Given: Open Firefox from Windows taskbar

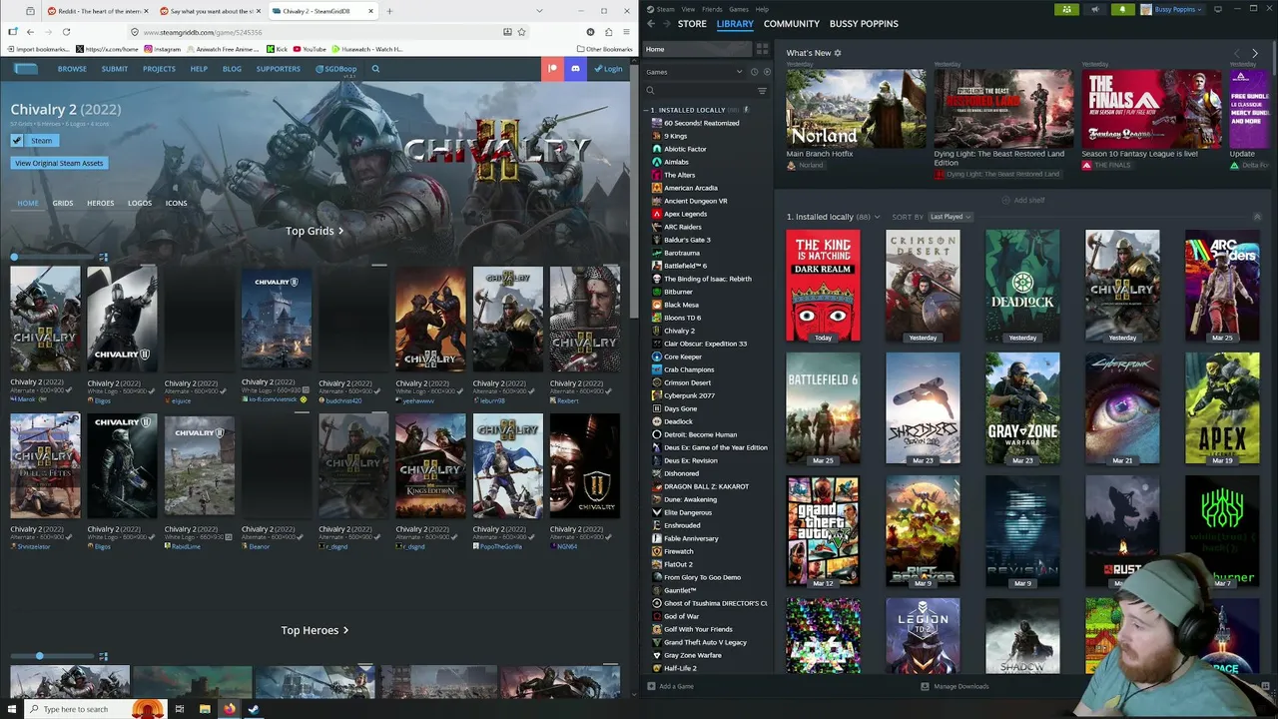Looking at the screenshot, I should point(229,709).
